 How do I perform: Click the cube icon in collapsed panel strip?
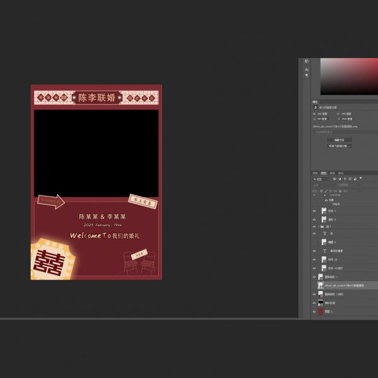point(307,62)
